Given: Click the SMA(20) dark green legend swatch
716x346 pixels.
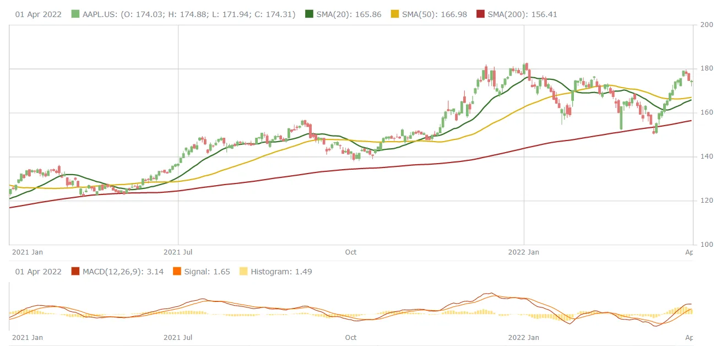Looking at the screenshot, I should point(310,14).
